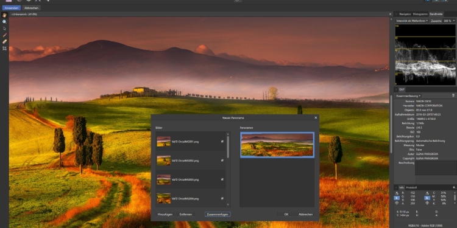457x228 pixels.
Task: Click the grip handle of the Info panel
Action: pos(396,188)
